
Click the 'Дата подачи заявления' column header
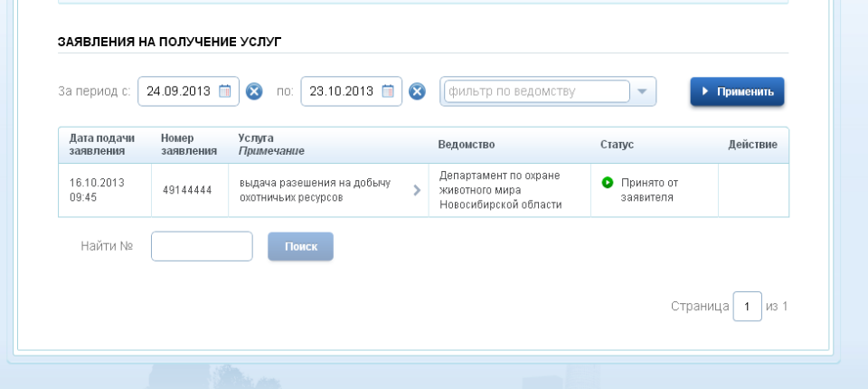click(102, 144)
